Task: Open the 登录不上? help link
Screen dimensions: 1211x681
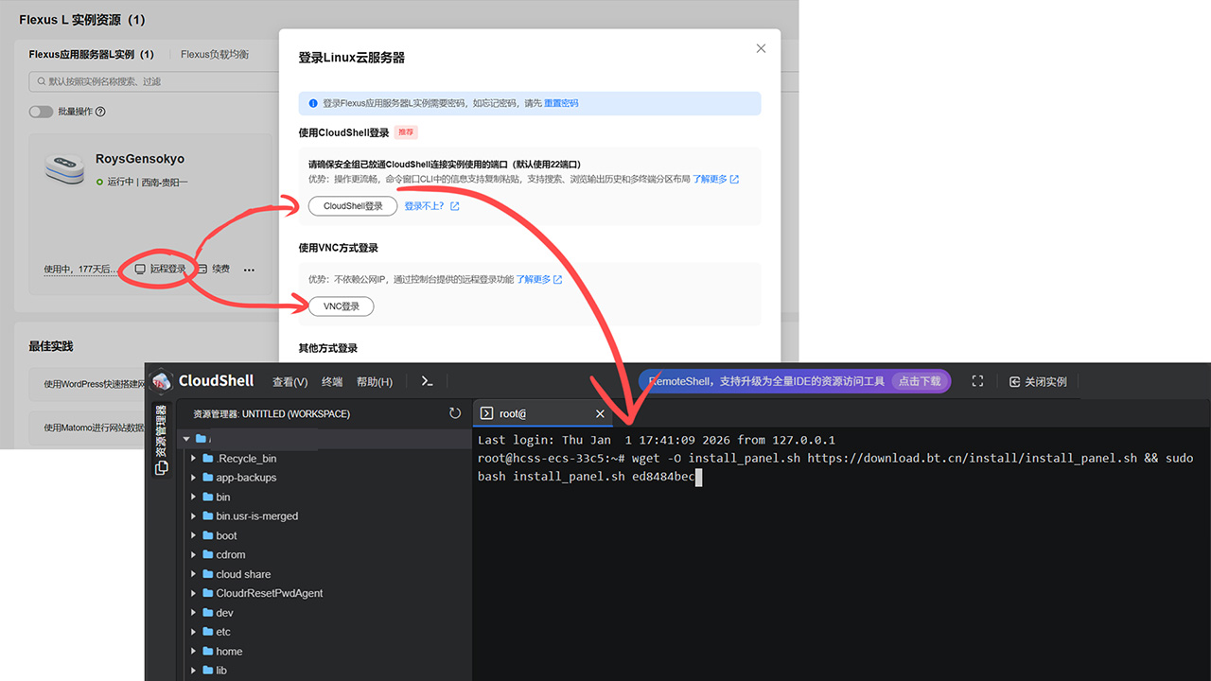Action: [x=431, y=206]
